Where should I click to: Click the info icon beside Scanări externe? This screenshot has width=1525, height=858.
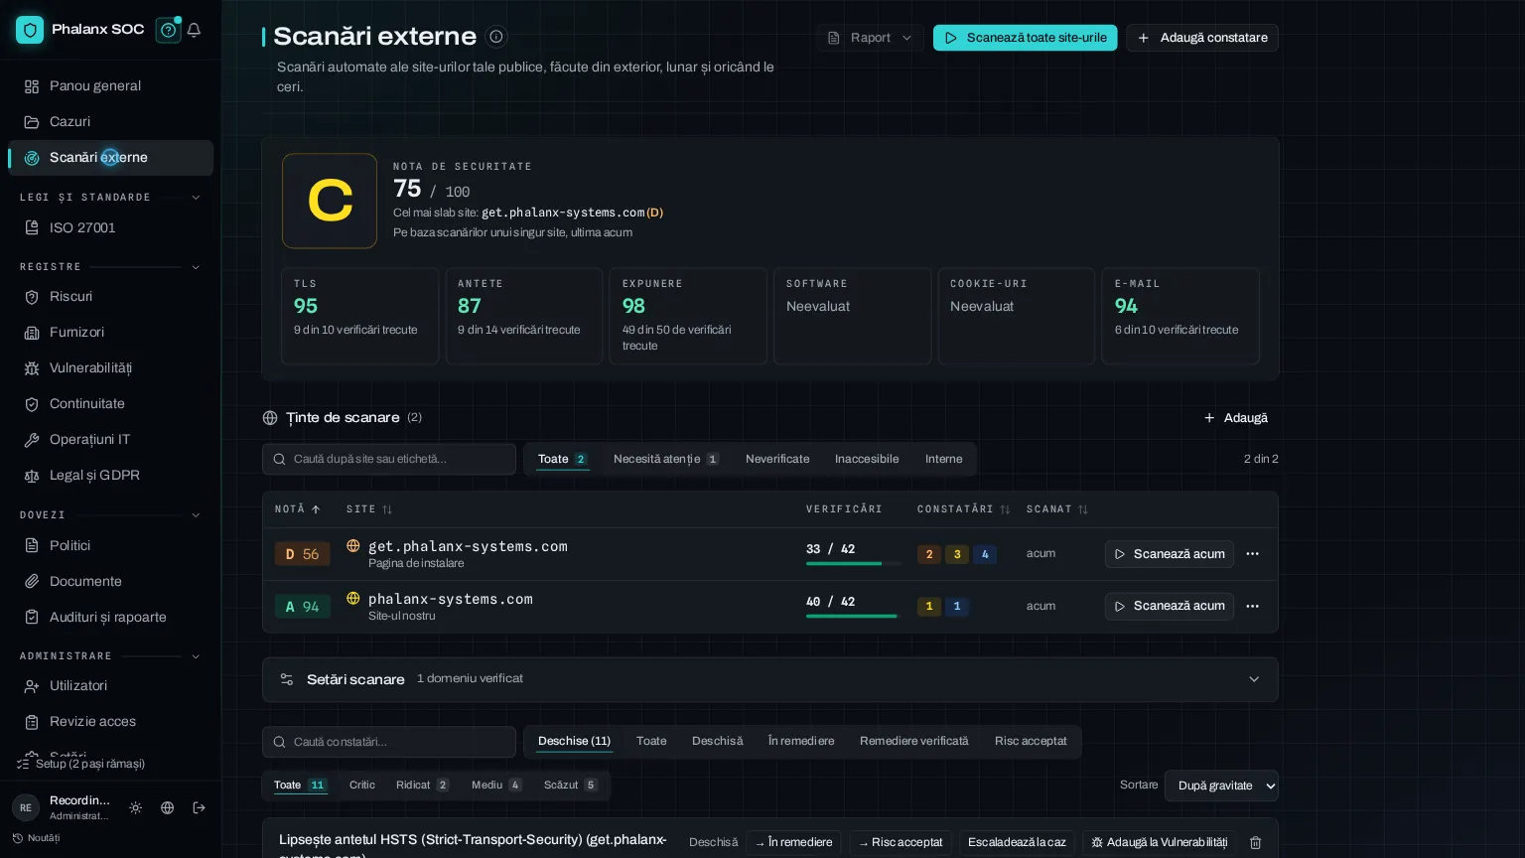[496, 37]
